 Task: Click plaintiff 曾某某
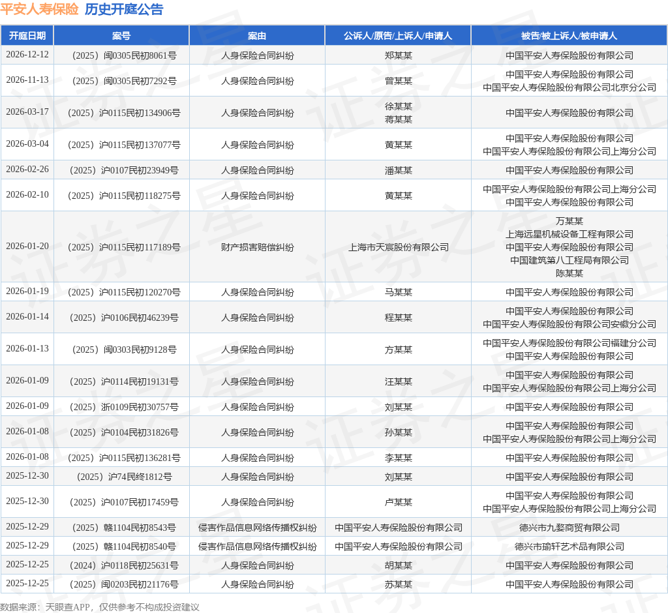point(399,81)
